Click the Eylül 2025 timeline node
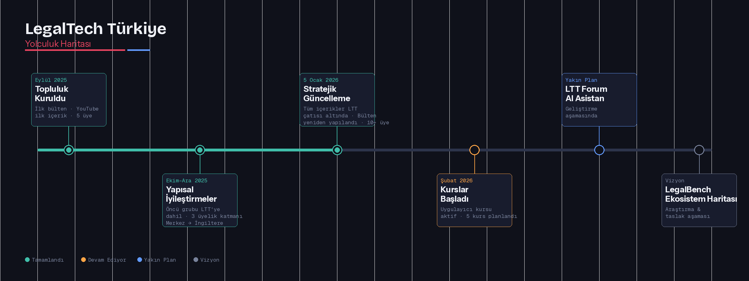This screenshot has height=281, width=749. click(69, 150)
